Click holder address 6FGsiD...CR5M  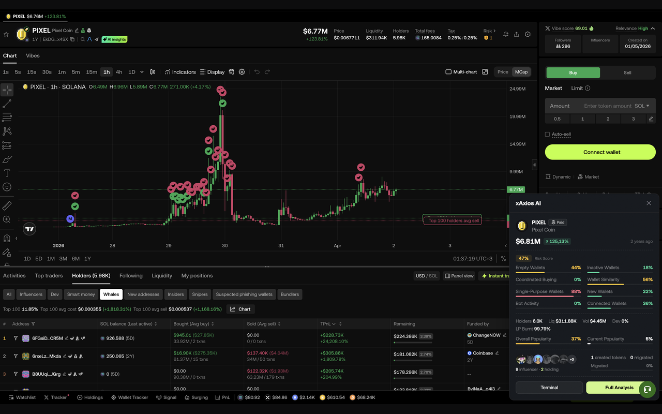pos(48,338)
